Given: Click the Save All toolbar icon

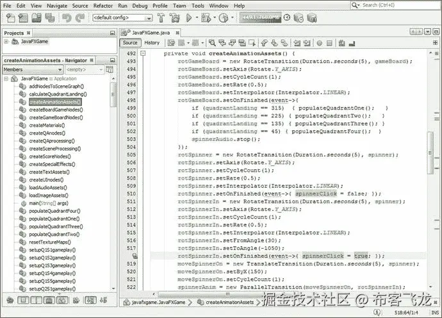Looking at the screenshot, I should pos(50,18).
